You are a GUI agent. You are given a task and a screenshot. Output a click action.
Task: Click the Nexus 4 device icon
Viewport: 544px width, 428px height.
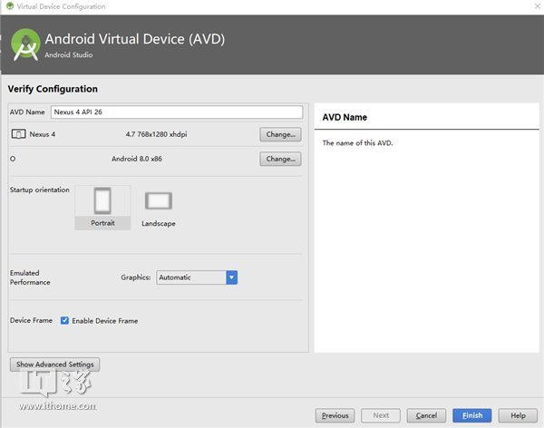(17, 134)
